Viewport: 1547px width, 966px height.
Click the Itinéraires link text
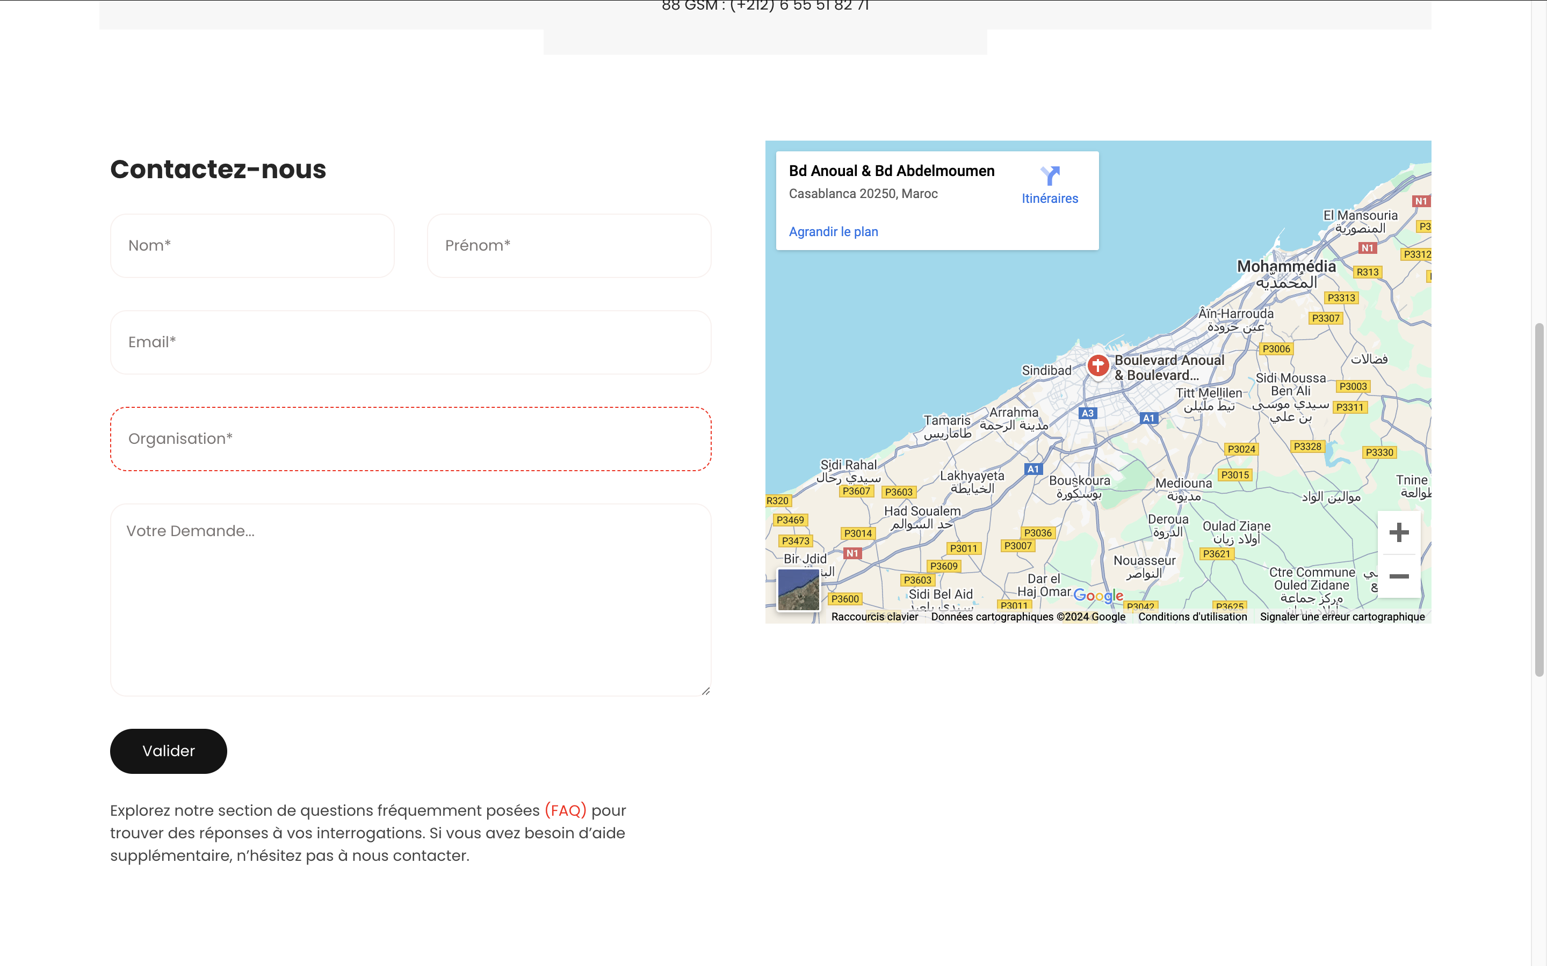coord(1050,199)
